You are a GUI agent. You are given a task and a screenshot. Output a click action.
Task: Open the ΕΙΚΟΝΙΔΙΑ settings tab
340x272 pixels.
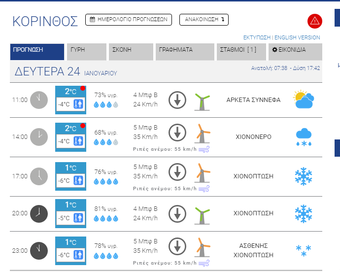pos(295,52)
